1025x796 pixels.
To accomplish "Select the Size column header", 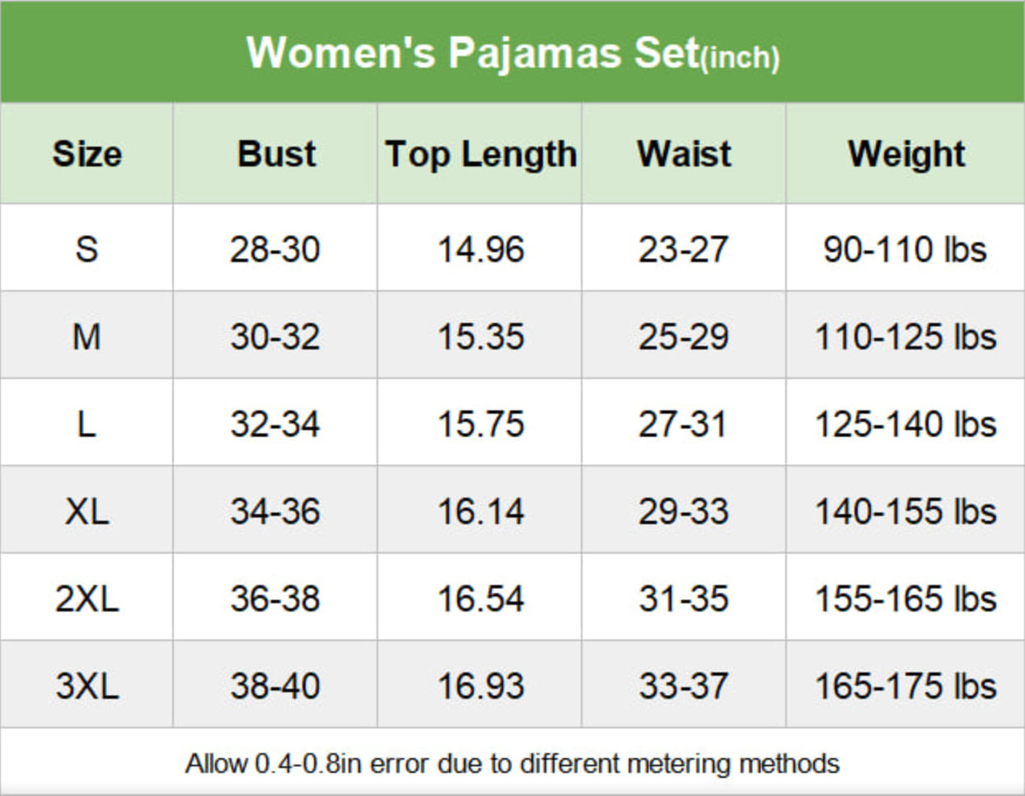I will point(87,154).
